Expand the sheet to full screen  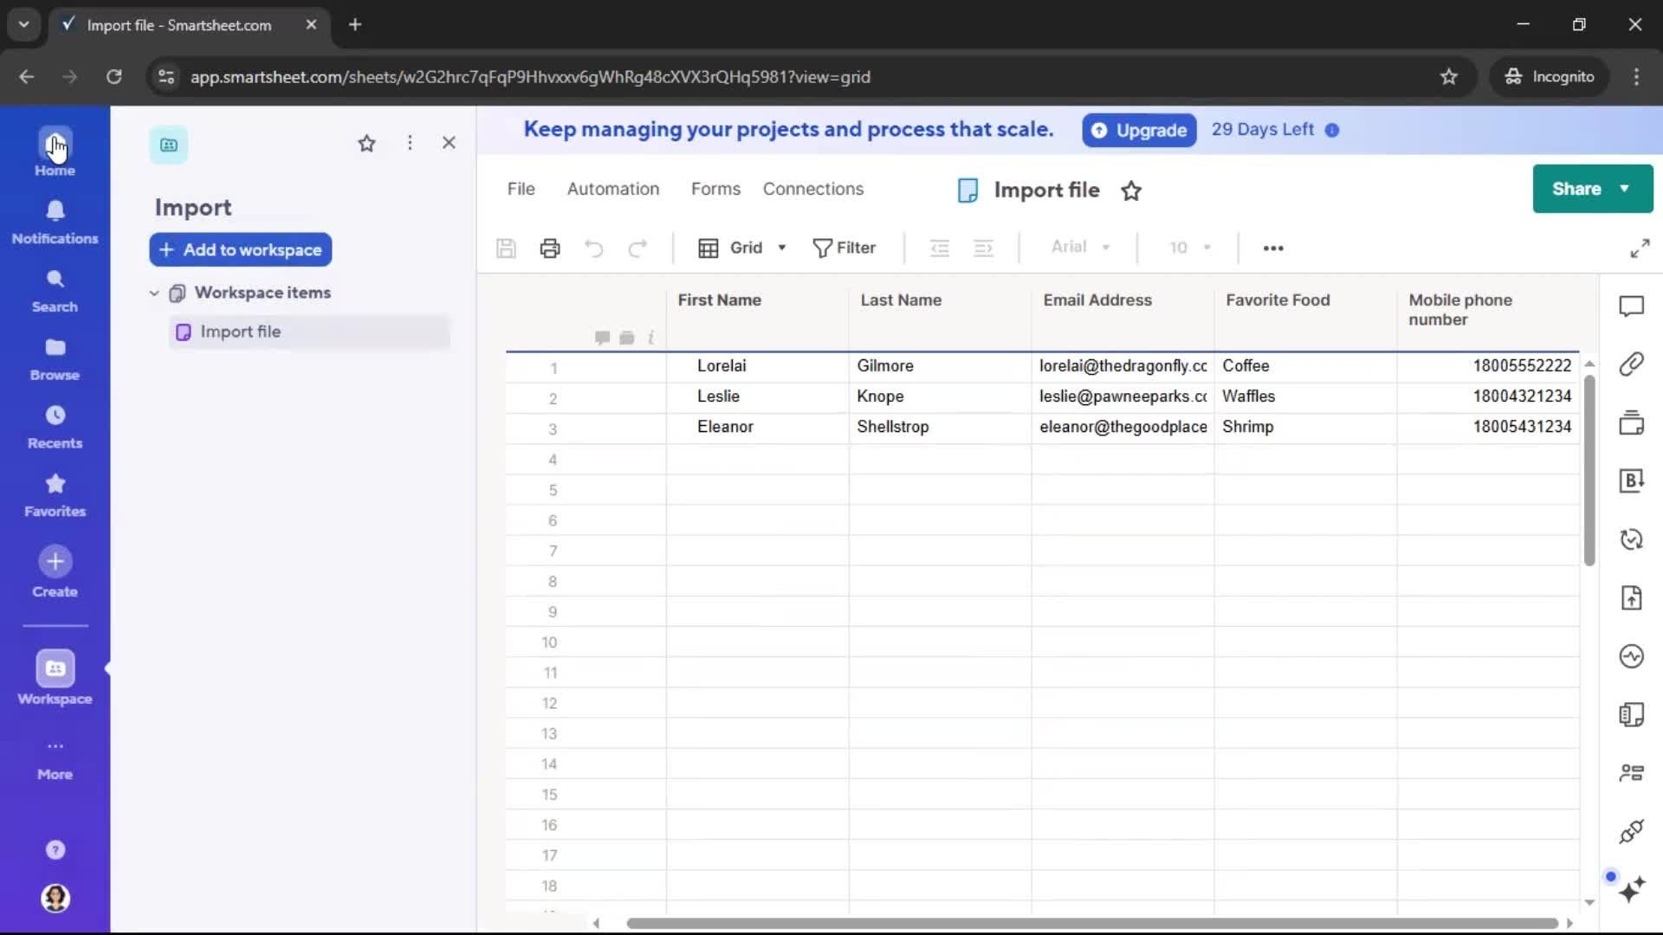[1640, 248]
